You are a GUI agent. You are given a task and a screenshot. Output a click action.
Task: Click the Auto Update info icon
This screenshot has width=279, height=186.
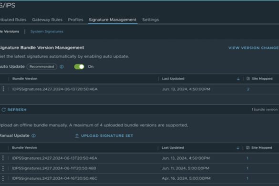tap(62, 67)
